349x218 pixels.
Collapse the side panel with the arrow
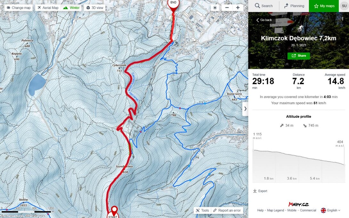point(245,109)
